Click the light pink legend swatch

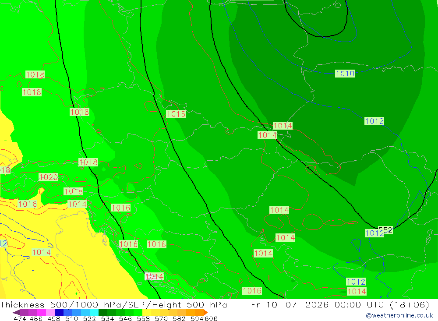(x=50, y=312)
